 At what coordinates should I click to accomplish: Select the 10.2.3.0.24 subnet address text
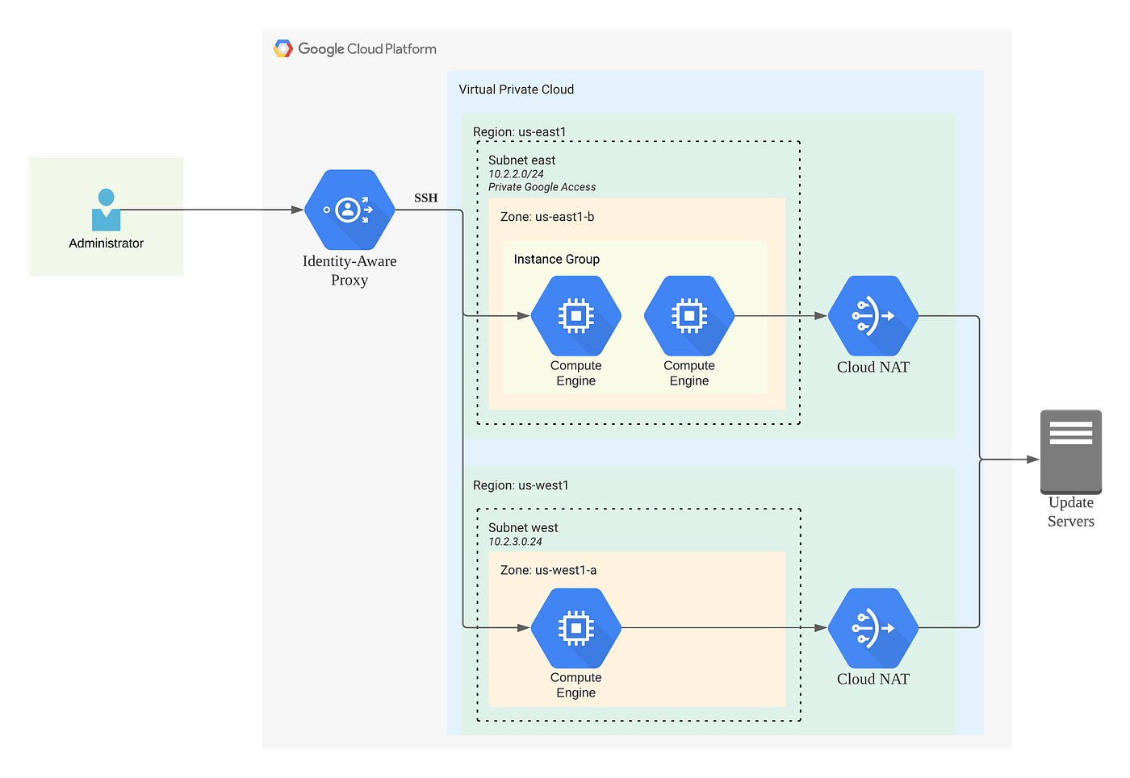point(517,542)
